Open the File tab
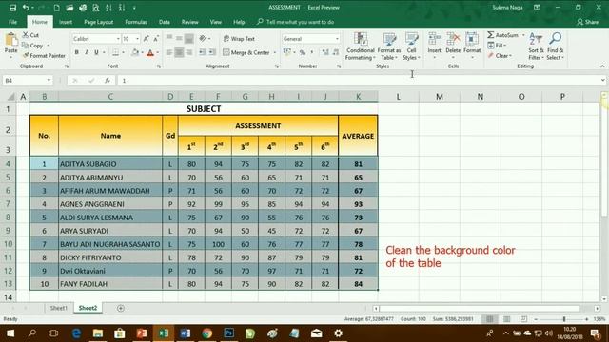609x342 pixels. click(12, 22)
